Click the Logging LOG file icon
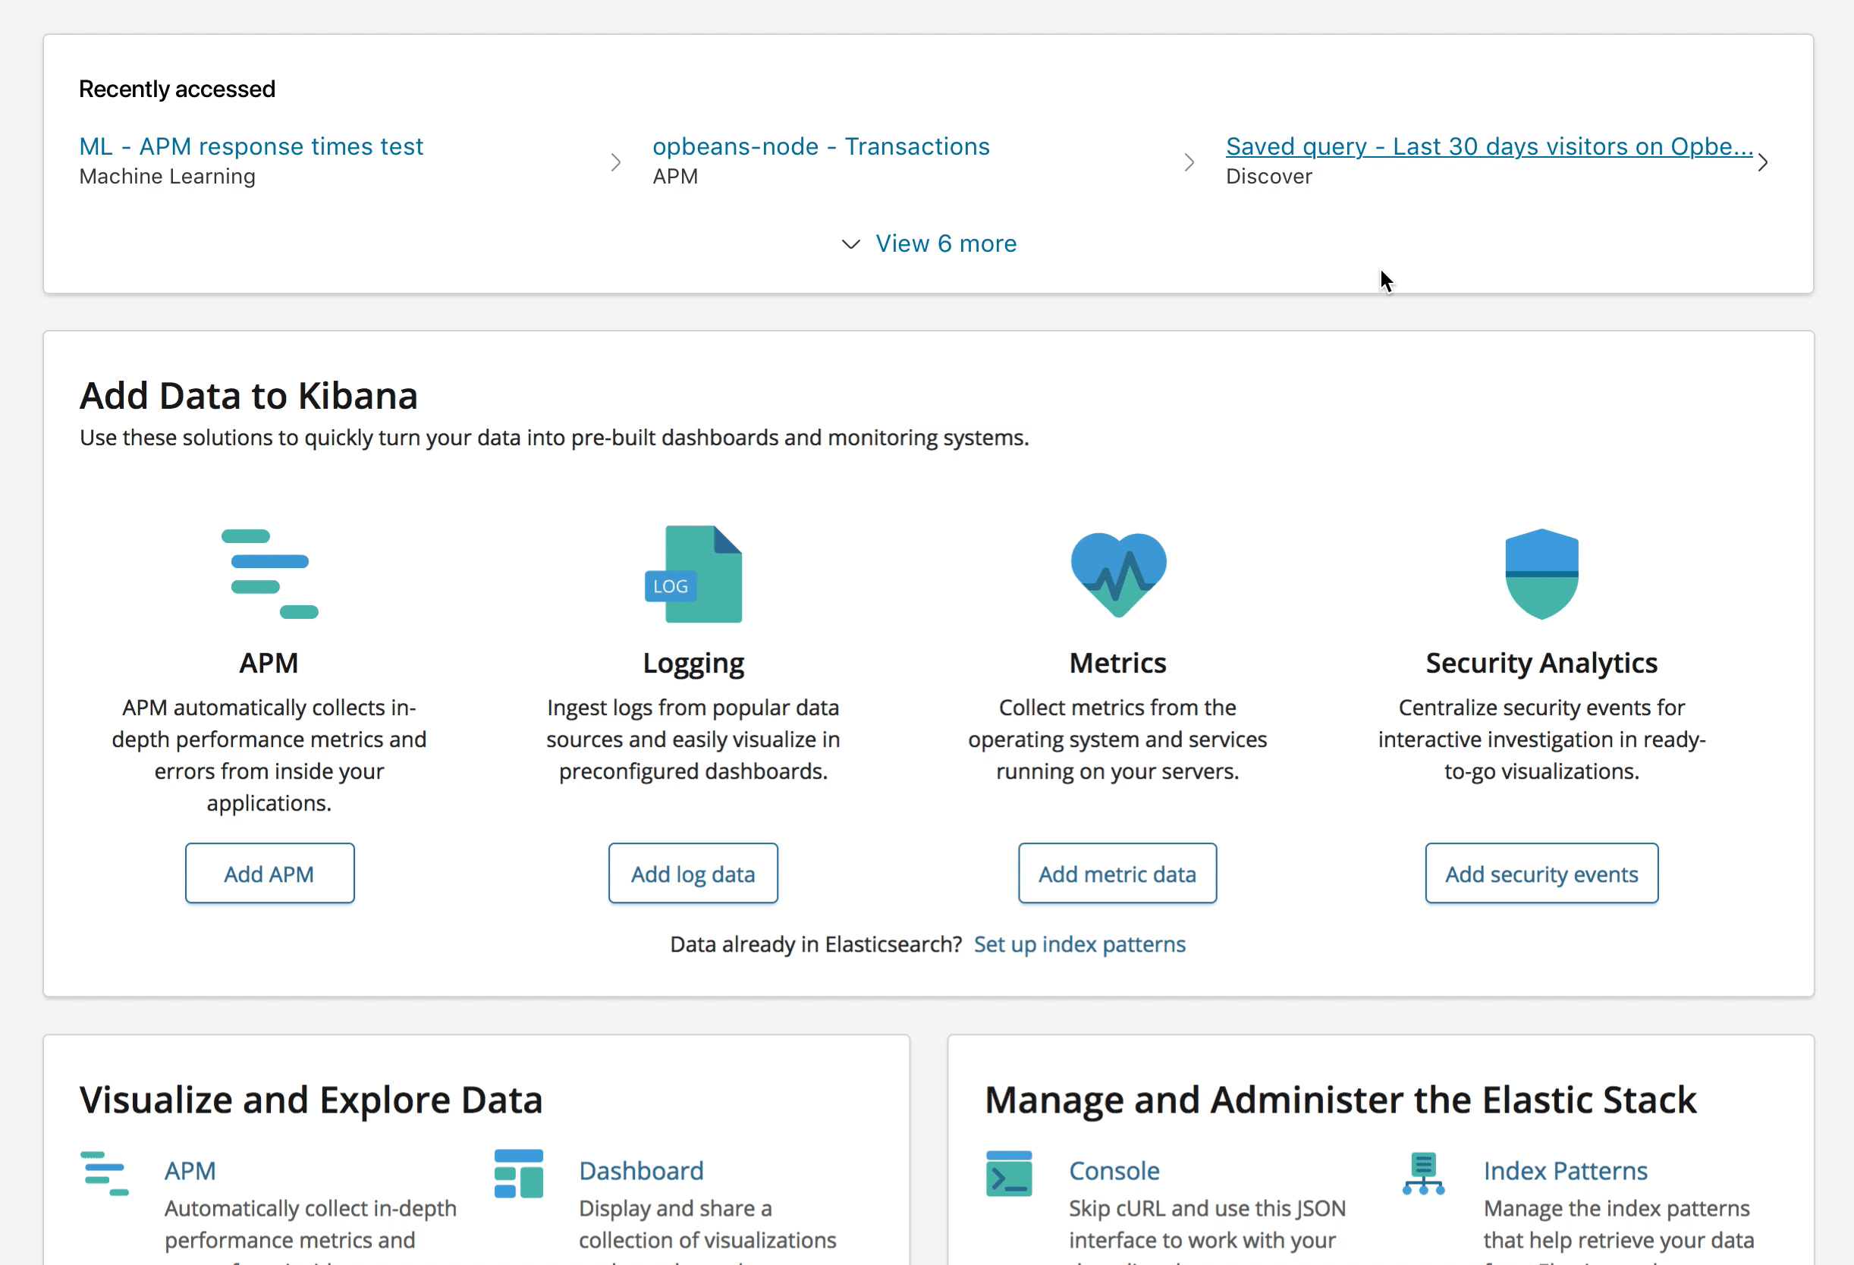 (693, 573)
